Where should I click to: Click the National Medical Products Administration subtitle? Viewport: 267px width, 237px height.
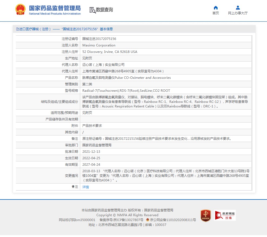(x=55, y=13)
